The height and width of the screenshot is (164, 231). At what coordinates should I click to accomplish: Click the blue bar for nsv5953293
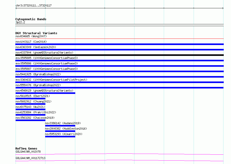pyautogui.click(x=60, y=137)
